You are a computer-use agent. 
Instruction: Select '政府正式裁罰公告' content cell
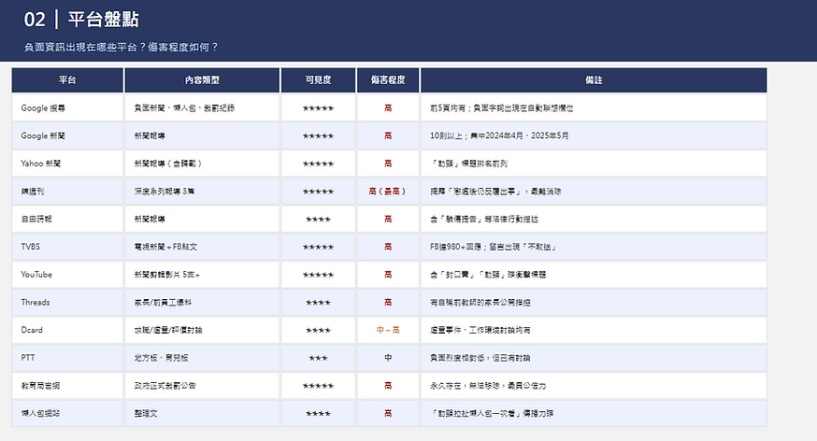point(202,386)
